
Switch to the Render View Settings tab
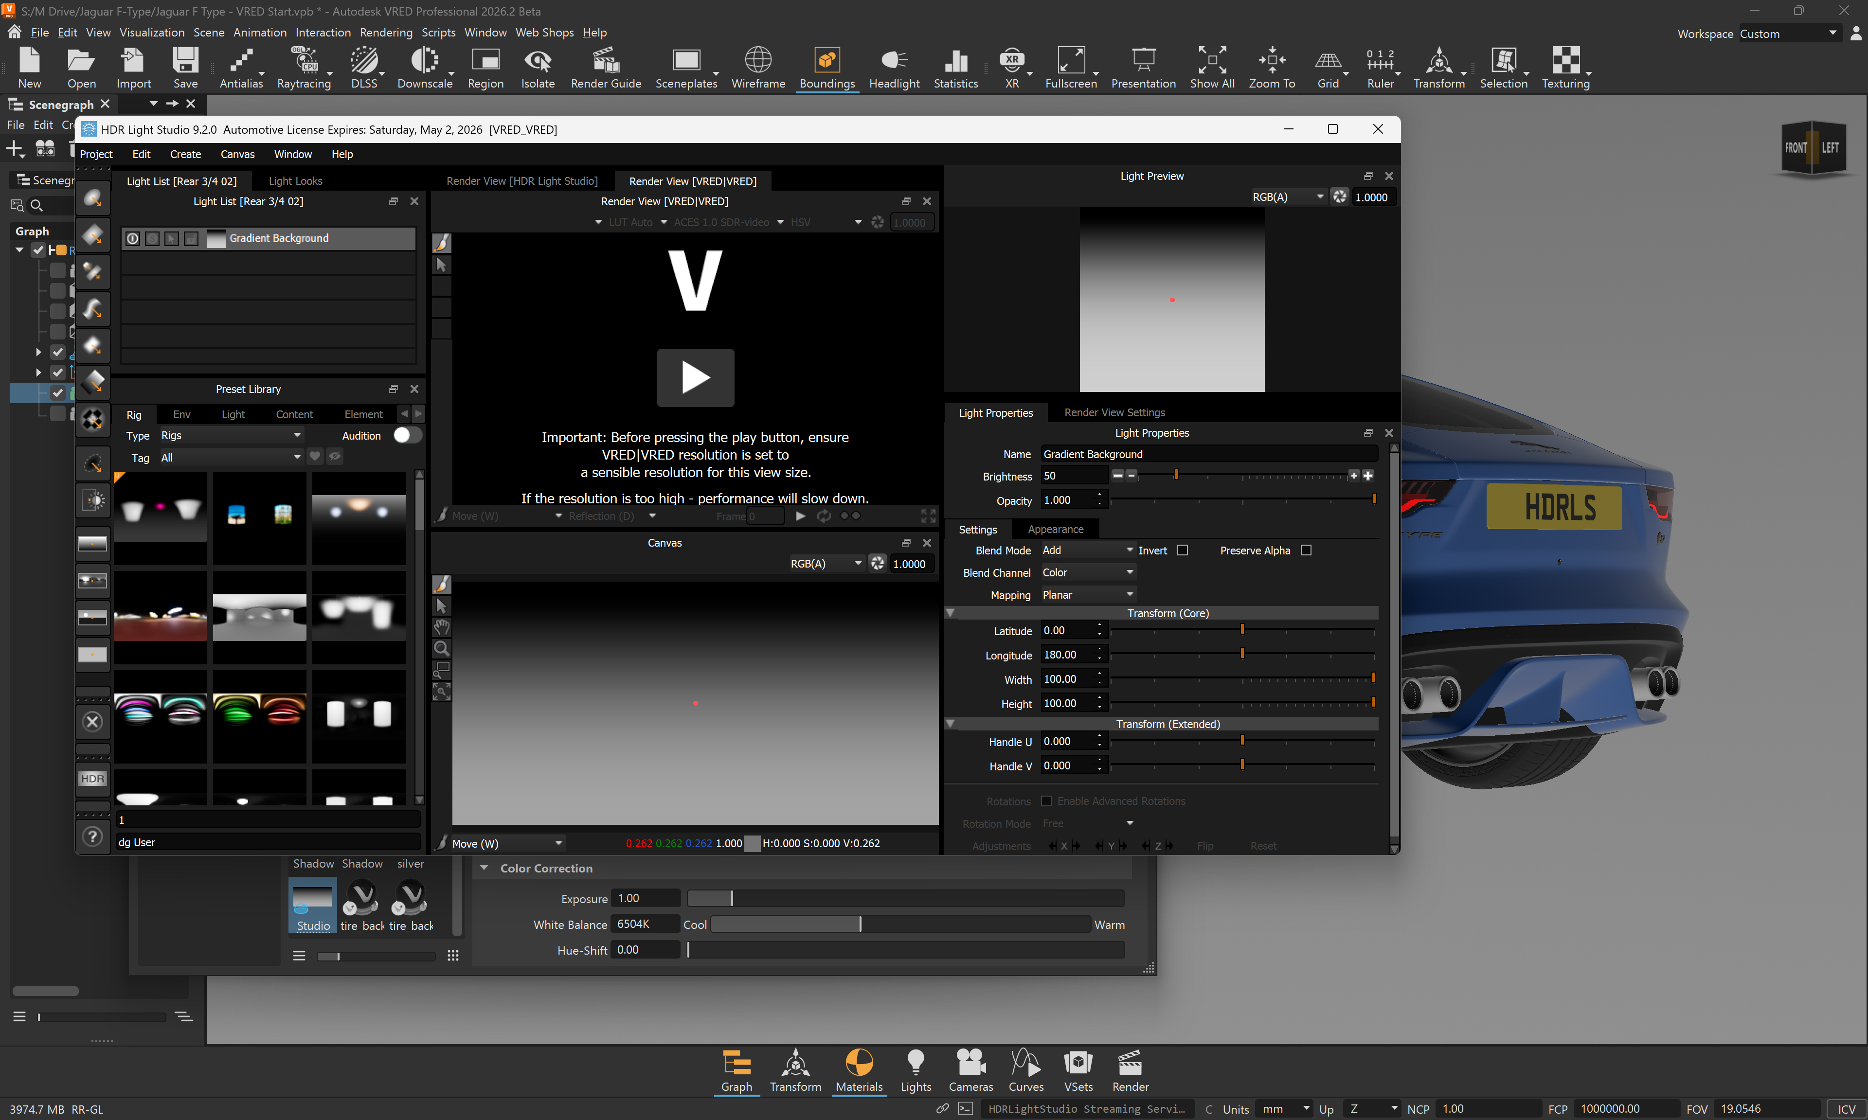(x=1115, y=412)
